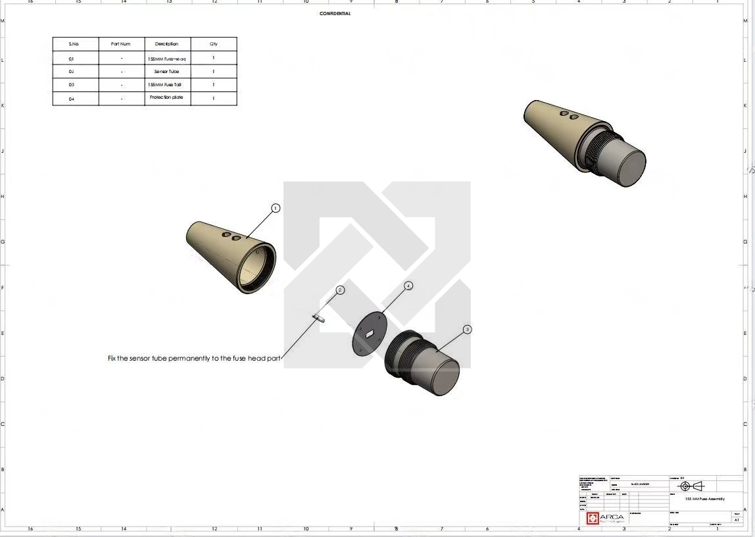Screen dimensions: 755x537
Task: Click the Qty column header
Action: pyautogui.click(x=213, y=44)
